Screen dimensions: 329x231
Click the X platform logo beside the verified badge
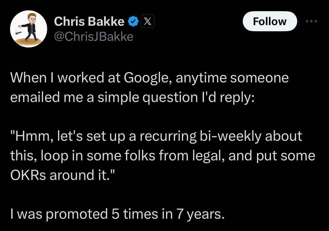[147, 21]
